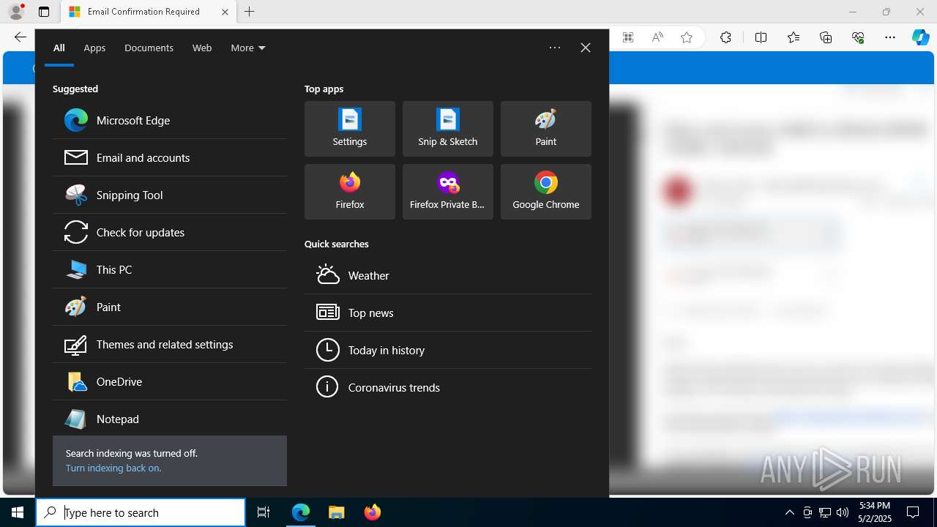Viewport: 937px width, 527px height.
Task: Open Edge tab actions menu
Action: (44, 12)
